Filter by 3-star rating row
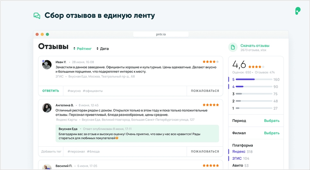This screenshot has height=170, width=310. [x=256, y=94]
